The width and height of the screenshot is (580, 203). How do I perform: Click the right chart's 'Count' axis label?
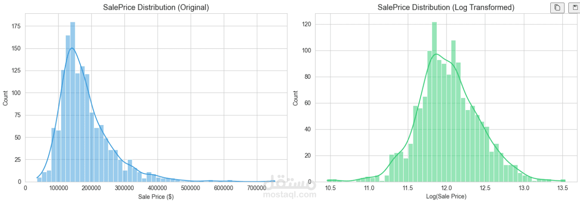click(295, 97)
